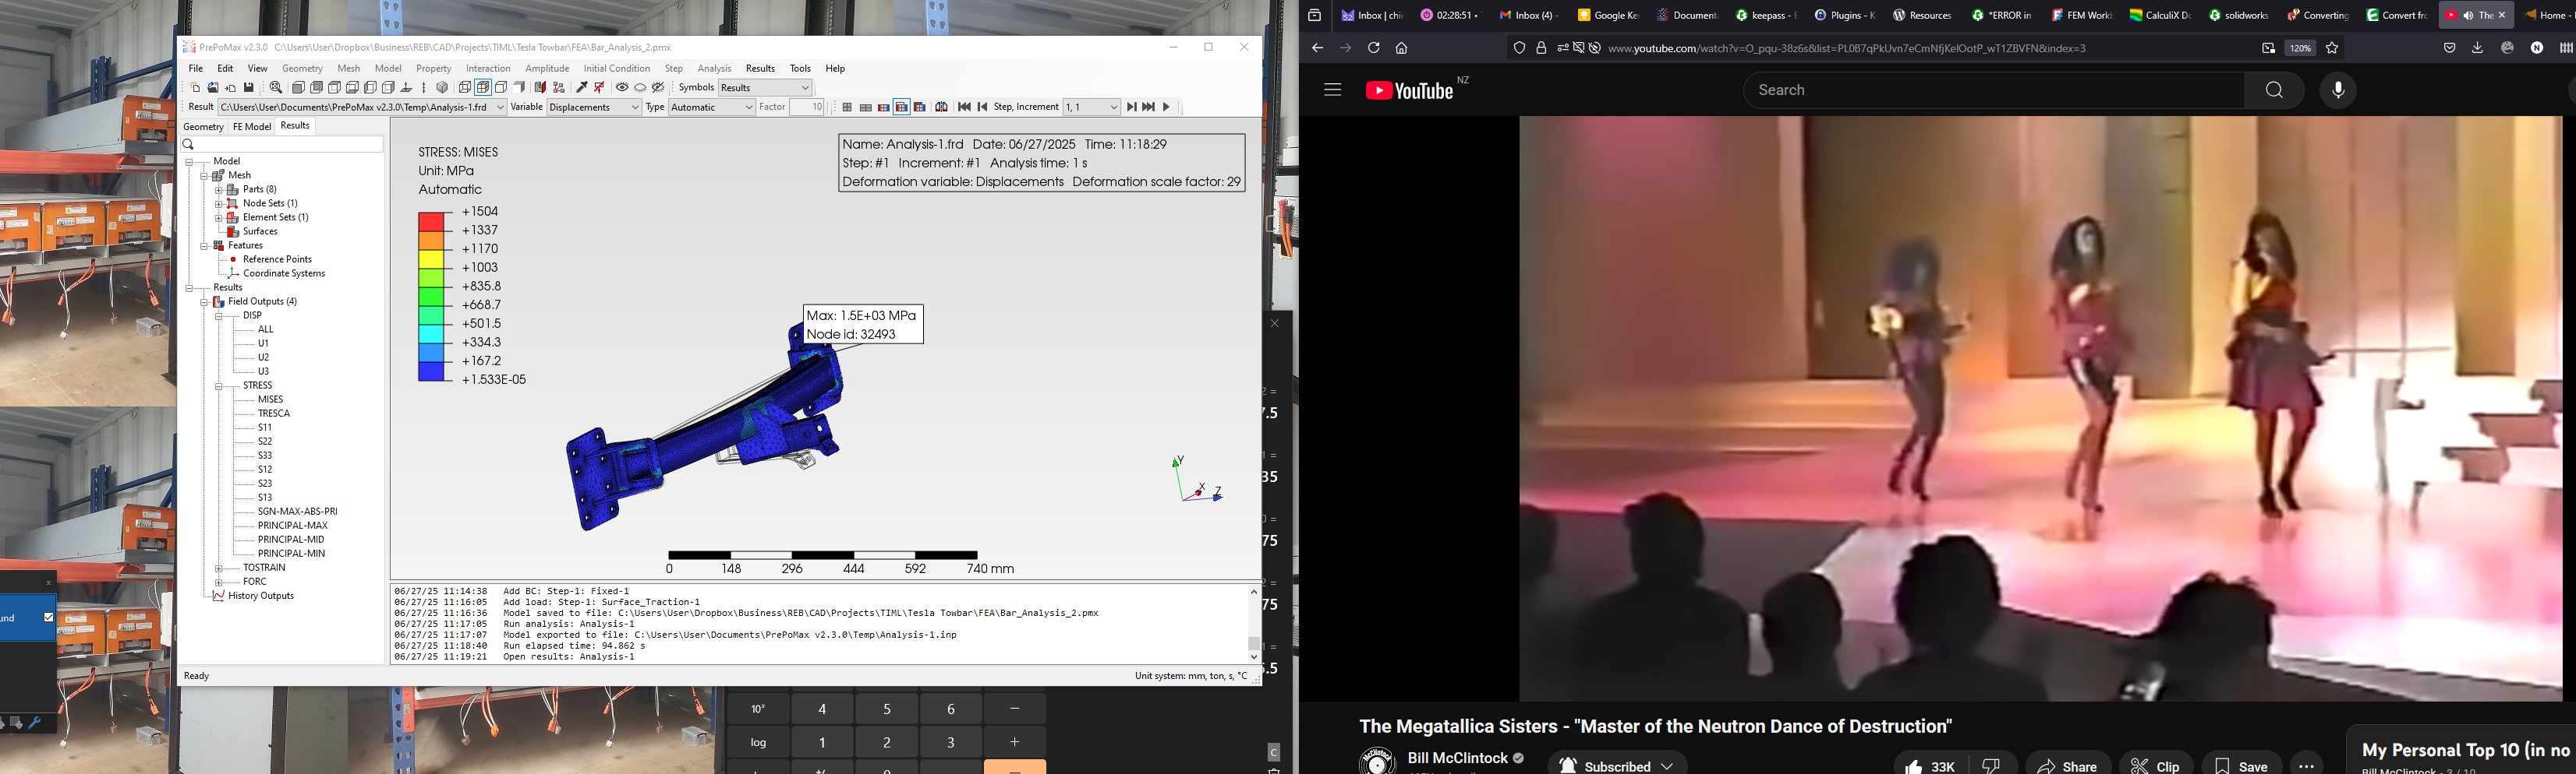Click the Next increment playback button

[1131, 107]
